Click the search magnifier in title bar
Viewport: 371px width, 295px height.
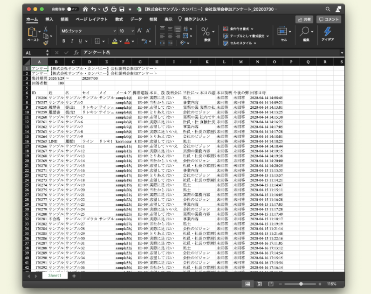coord(328,9)
